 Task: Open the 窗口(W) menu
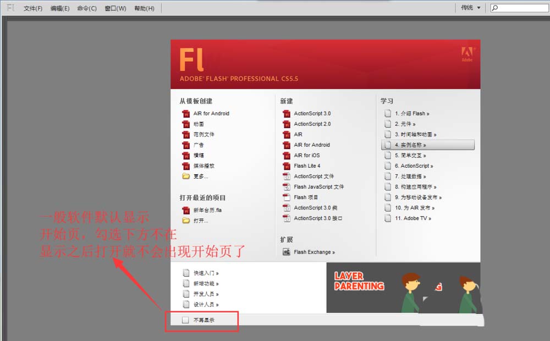(116, 8)
